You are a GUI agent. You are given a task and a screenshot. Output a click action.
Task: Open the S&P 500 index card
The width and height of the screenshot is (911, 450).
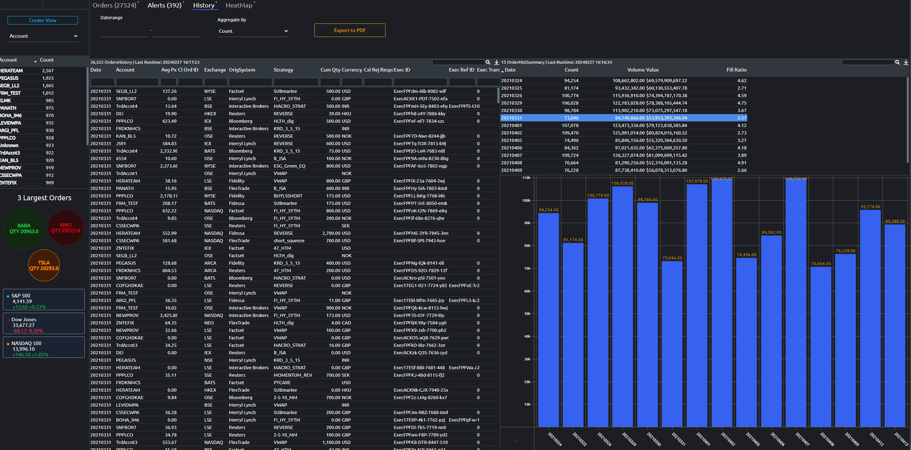[x=44, y=300]
